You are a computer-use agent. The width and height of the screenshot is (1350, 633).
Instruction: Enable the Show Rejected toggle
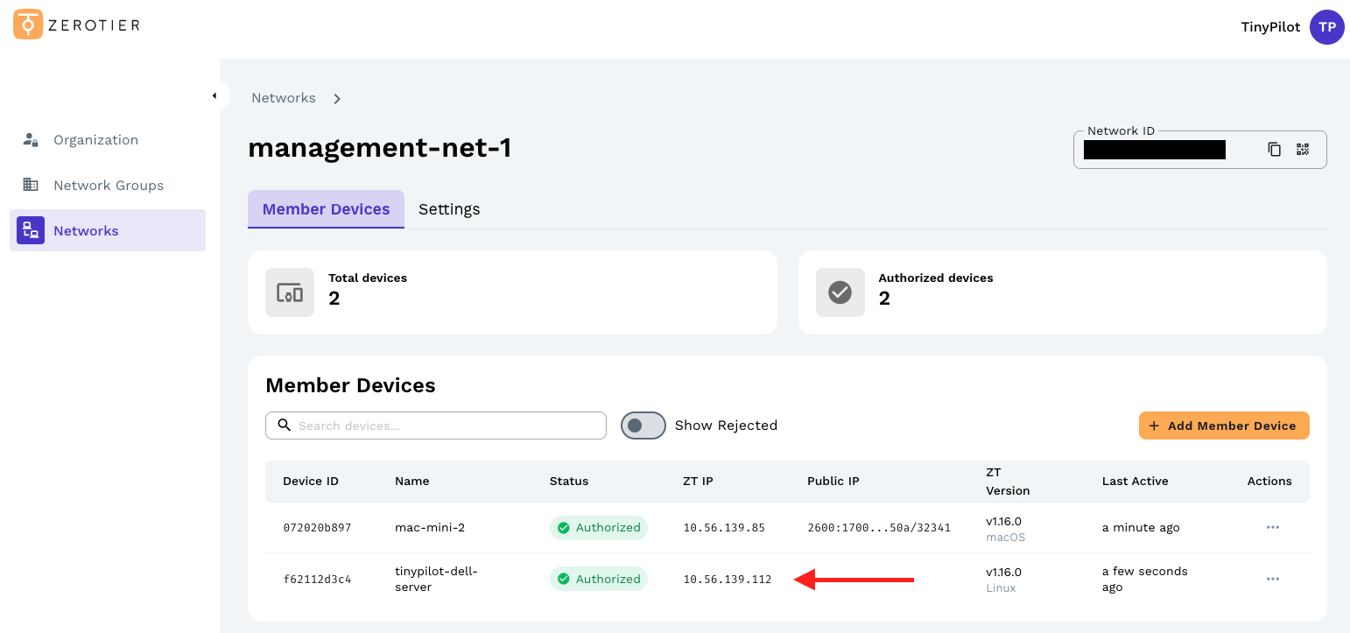click(643, 425)
